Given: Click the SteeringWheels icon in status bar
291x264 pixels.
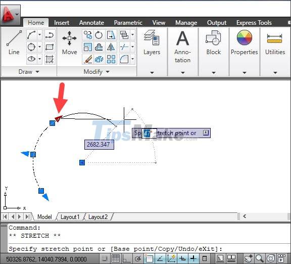Looking at the screenshot, I should point(271,258).
